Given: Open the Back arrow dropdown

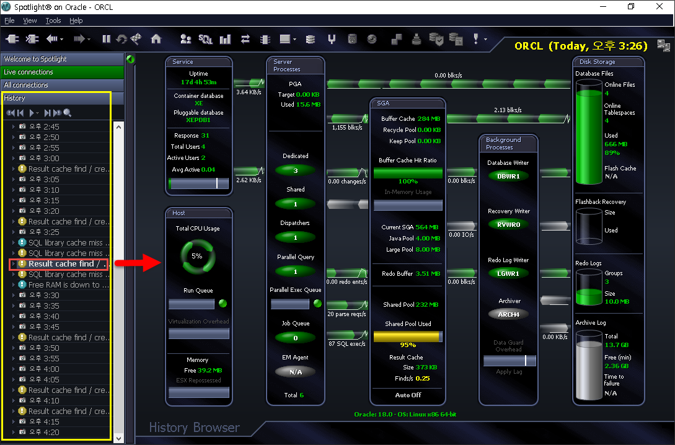Looking at the screenshot, I should pos(61,40).
